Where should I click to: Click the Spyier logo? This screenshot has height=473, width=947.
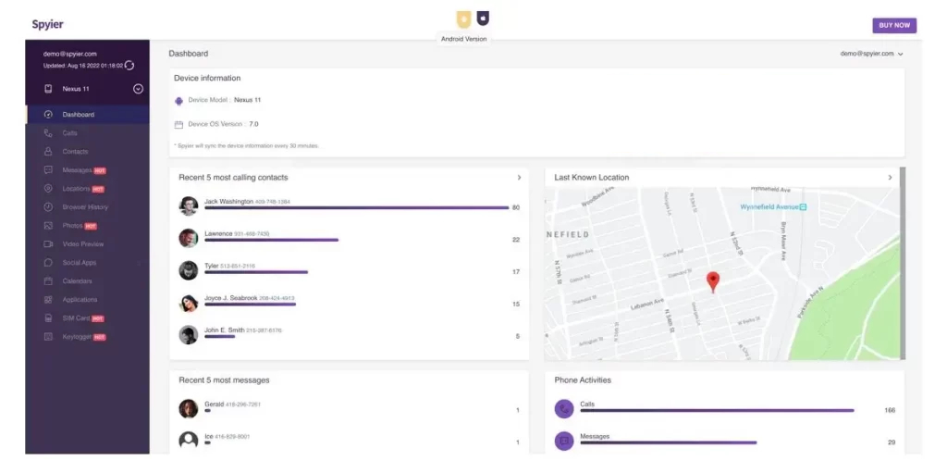point(48,24)
